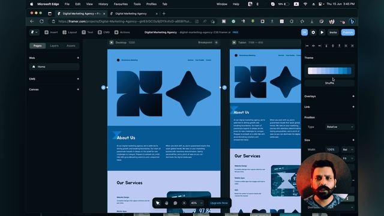Align selection vertical center icon
This screenshot has height=216, width=384.
pos(332,46)
